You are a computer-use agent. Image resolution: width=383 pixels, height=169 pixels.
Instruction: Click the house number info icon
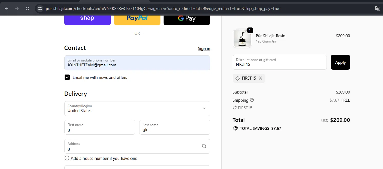click(x=67, y=158)
